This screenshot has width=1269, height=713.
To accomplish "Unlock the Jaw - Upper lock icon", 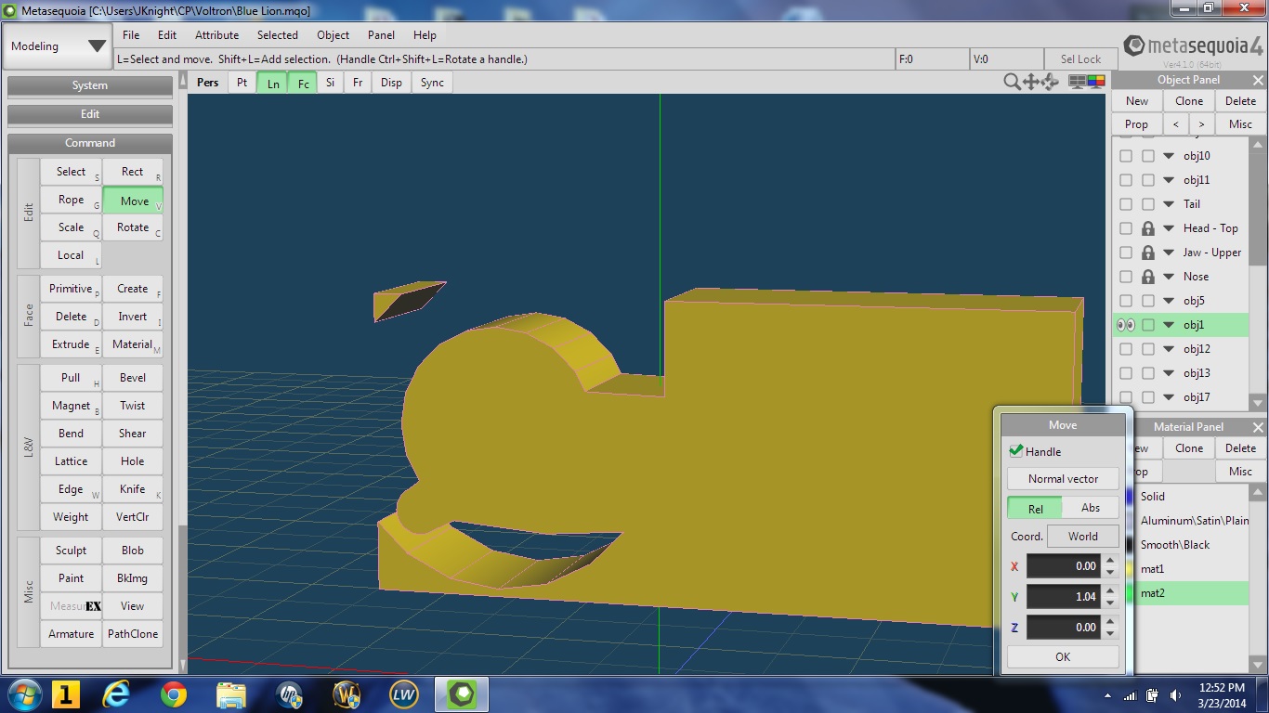I will point(1148,253).
